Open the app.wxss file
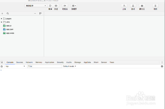 pyautogui.click(x=9, y=33)
